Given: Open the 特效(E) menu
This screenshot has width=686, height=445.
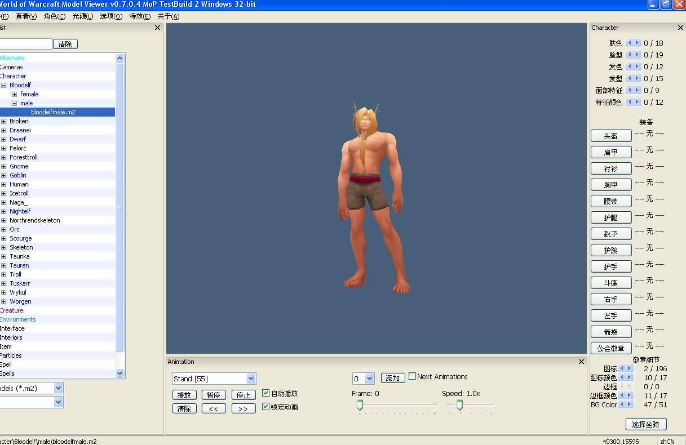Looking at the screenshot, I should [140, 16].
